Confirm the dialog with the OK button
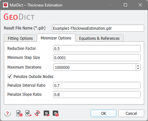The width and height of the screenshot is (148, 121). click(x=104, y=113)
